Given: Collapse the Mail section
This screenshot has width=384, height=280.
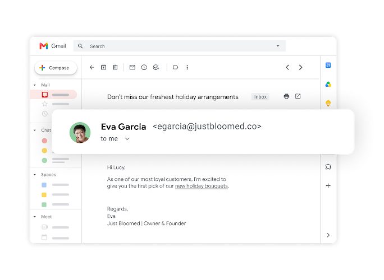Looking at the screenshot, I should [x=35, y=85].
